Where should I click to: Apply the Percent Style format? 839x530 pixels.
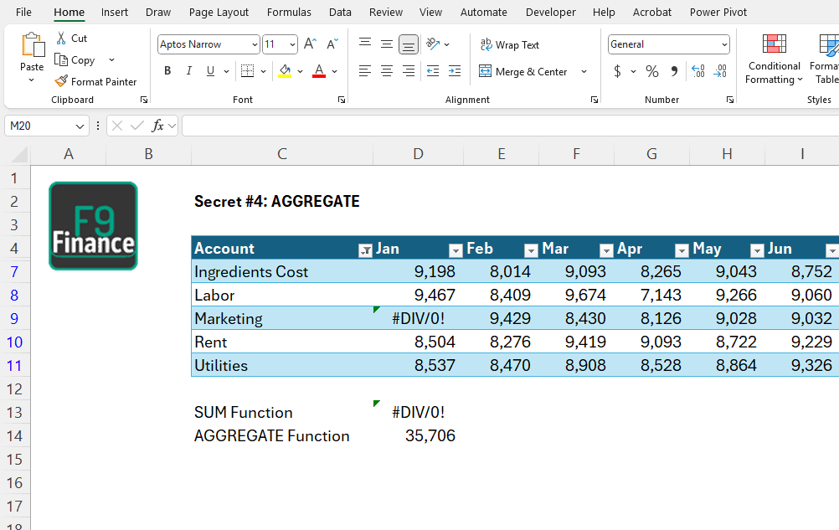[x=652, y=71]
